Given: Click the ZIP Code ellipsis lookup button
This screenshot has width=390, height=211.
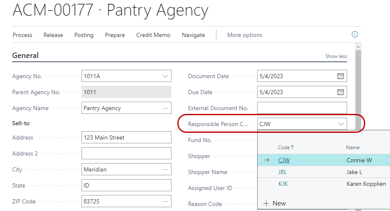Looking at the screenshot, I should 165,201.
